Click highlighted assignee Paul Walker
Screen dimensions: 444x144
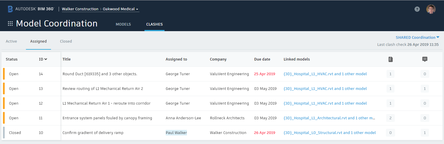click(x=176, y=133)
